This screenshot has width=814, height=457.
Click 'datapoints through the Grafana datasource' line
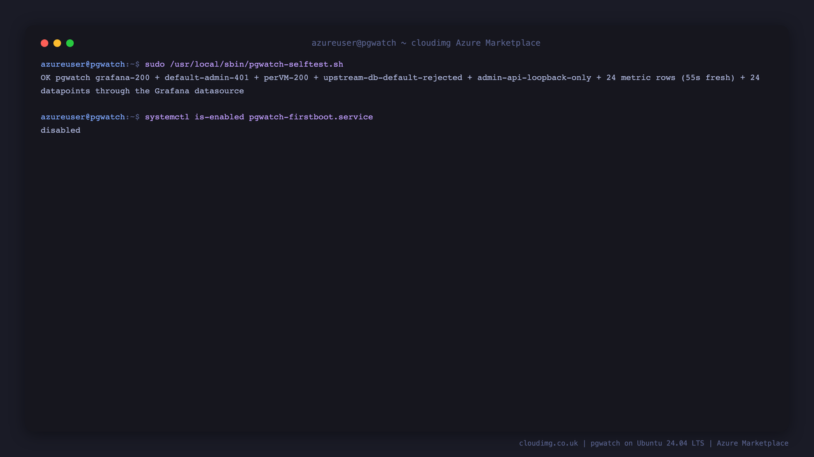[142, 91]
